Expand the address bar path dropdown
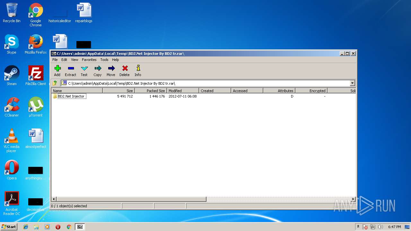Screen dimensions: 411x231 [352, 83]
